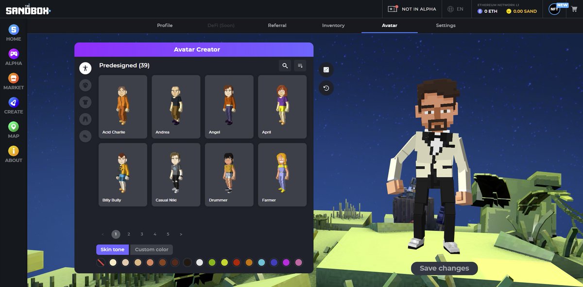Choose the Casual Niki avatar
Image resolution: width=583 pixels, height=287 pixels.
176,175
